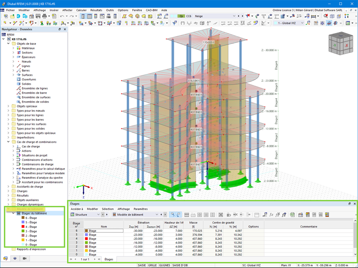Click the filter with red X icon
The image size is (358, 268).
point(248,16)
